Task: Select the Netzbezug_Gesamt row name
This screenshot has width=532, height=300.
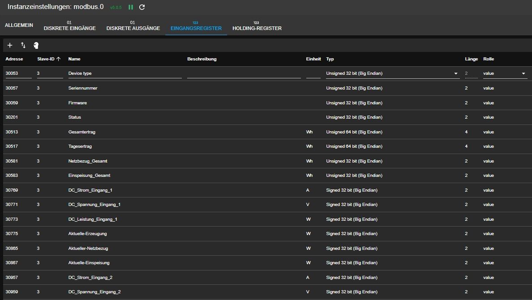Action: pyautogui.click(x=88, y=161)
